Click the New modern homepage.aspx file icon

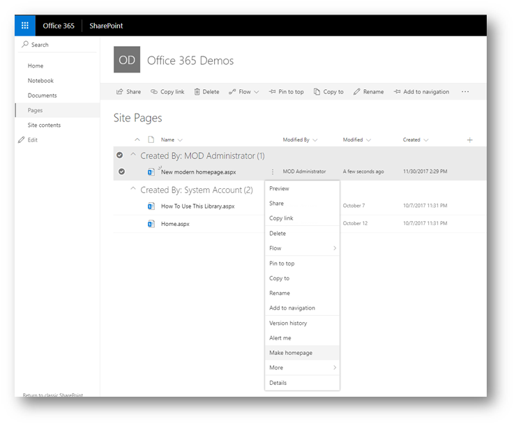click(151, 172)
